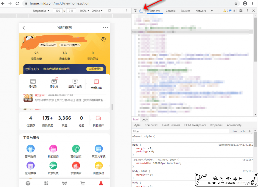Close the DevTools panel
Viewport: 258px width, 187px height.
(253, 11)
